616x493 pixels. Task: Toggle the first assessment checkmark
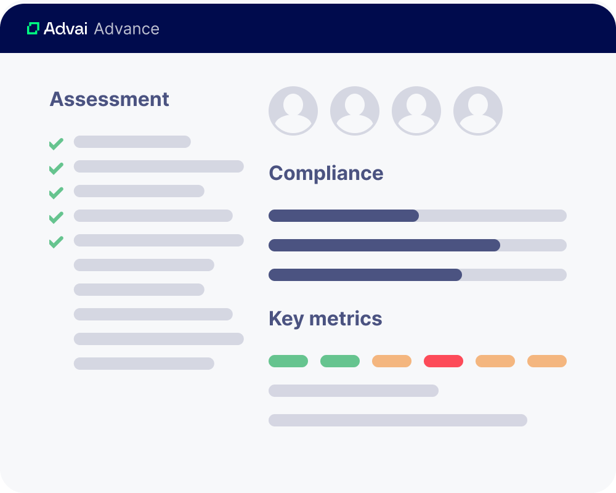56,144
